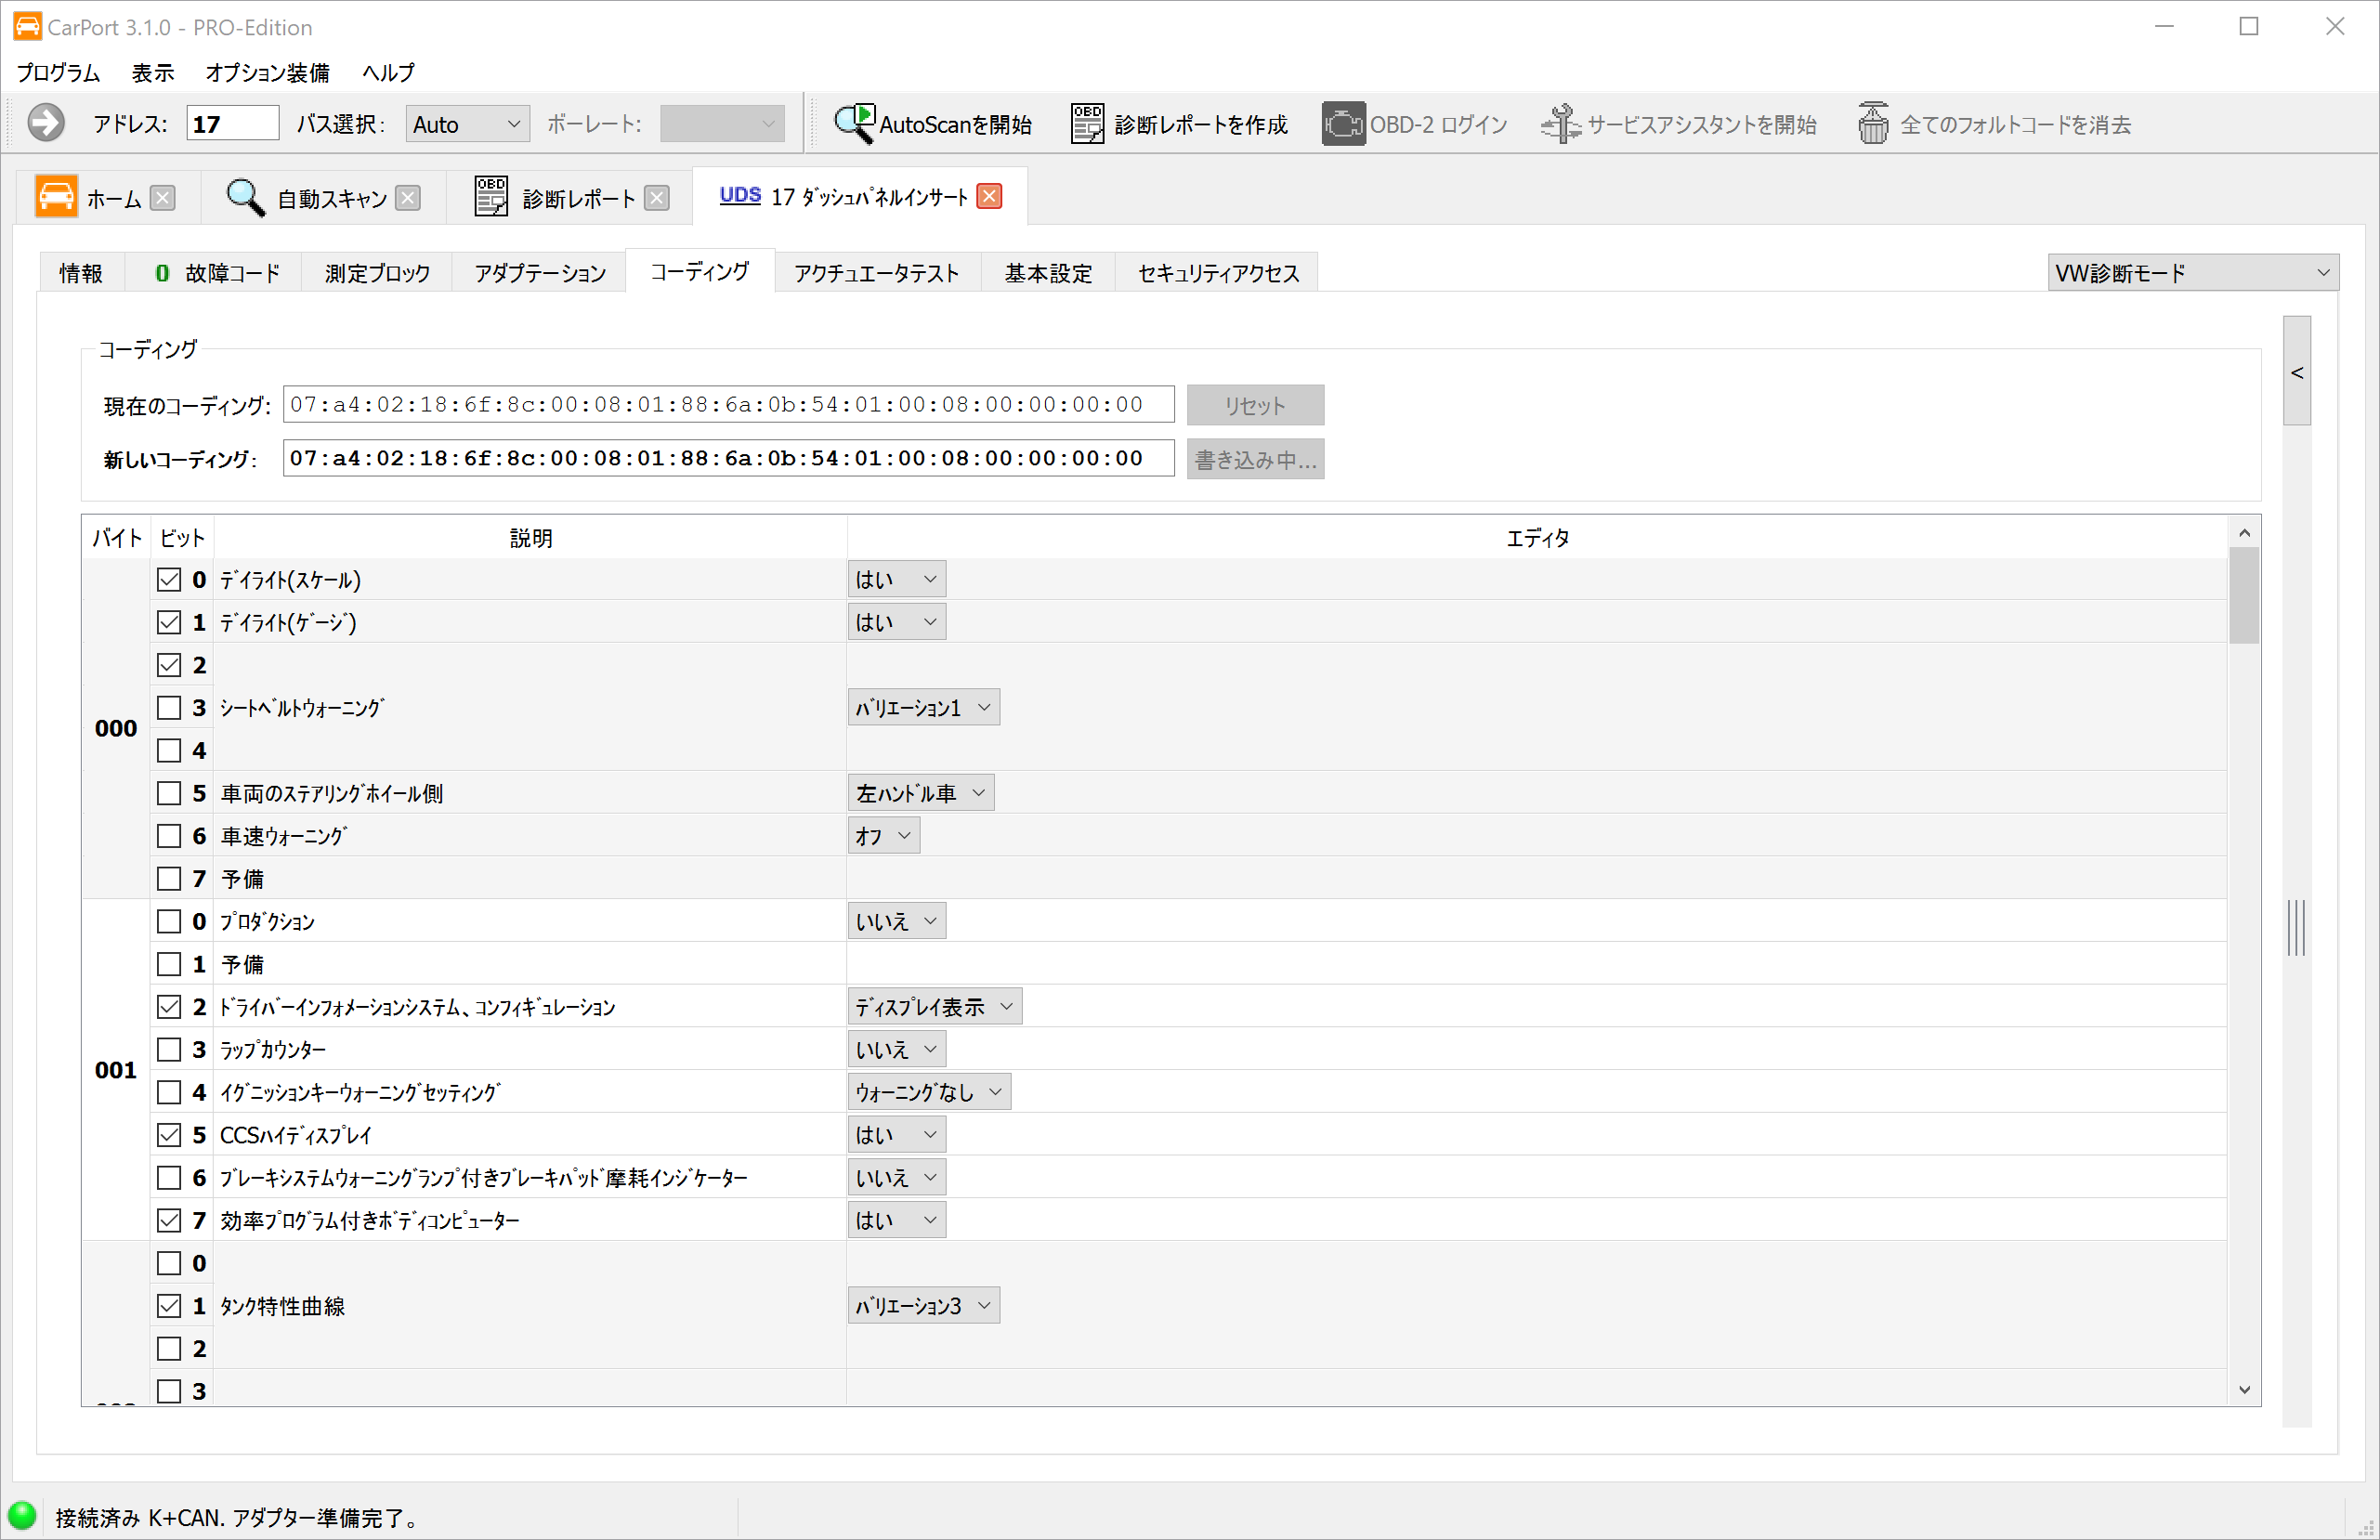
Task: Click the service assistant wrench icon
Action: pyautogui.click(x=1560, y=124)
